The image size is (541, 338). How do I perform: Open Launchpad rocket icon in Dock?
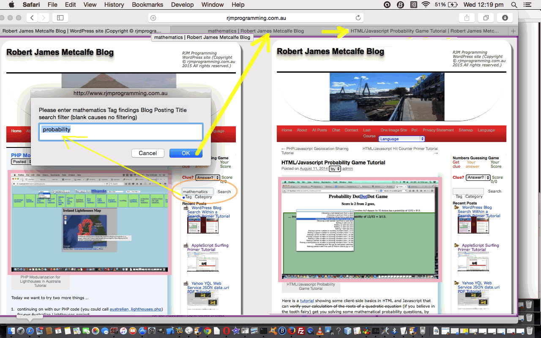(x=20, y=331)
